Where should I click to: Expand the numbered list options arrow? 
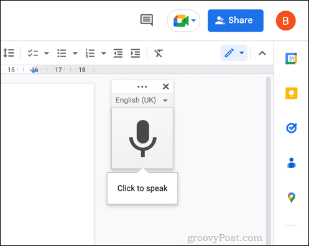104,53
